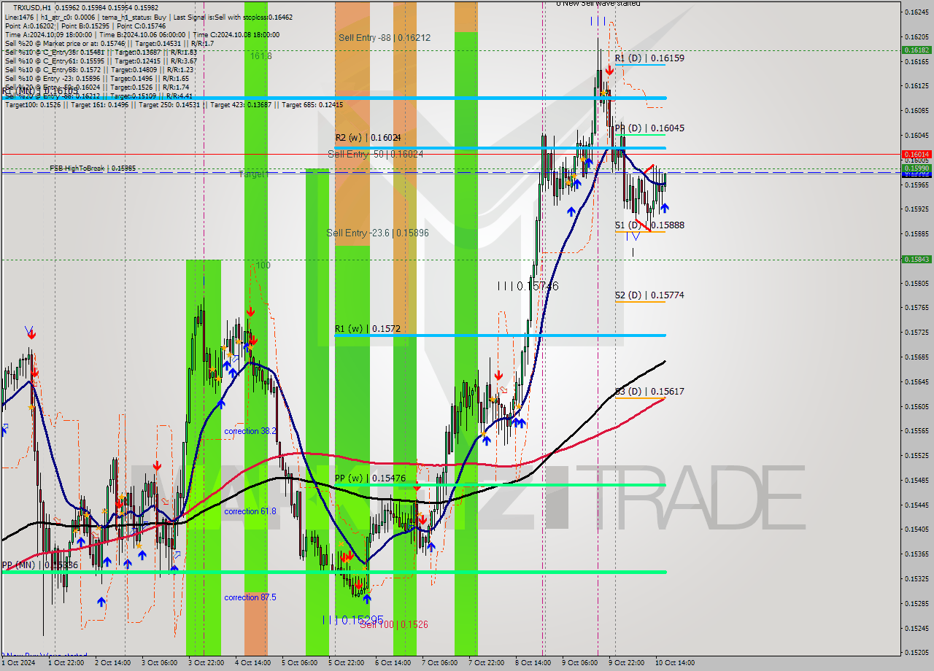Select the 'PP (w) | 0.15476' label
The image size is (934, 671).
pos(370,478)
